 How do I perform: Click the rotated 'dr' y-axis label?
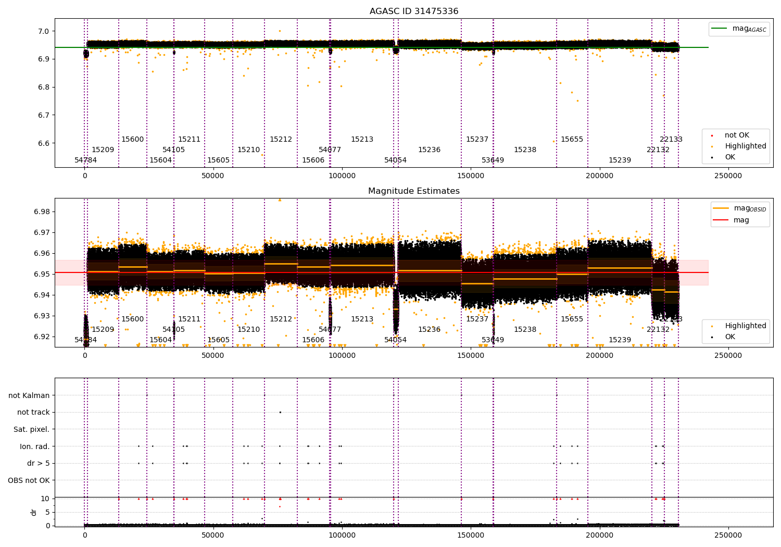pyautogui.click(x=34, y=512)
